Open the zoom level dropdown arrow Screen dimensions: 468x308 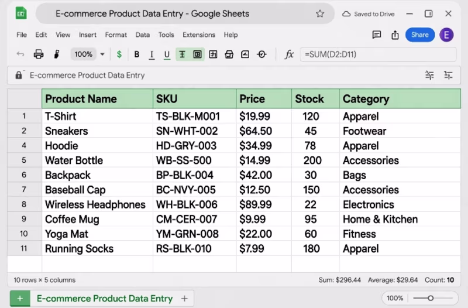102,54
